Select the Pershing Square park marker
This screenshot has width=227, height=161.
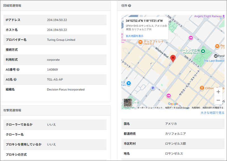tap(203, 52)
